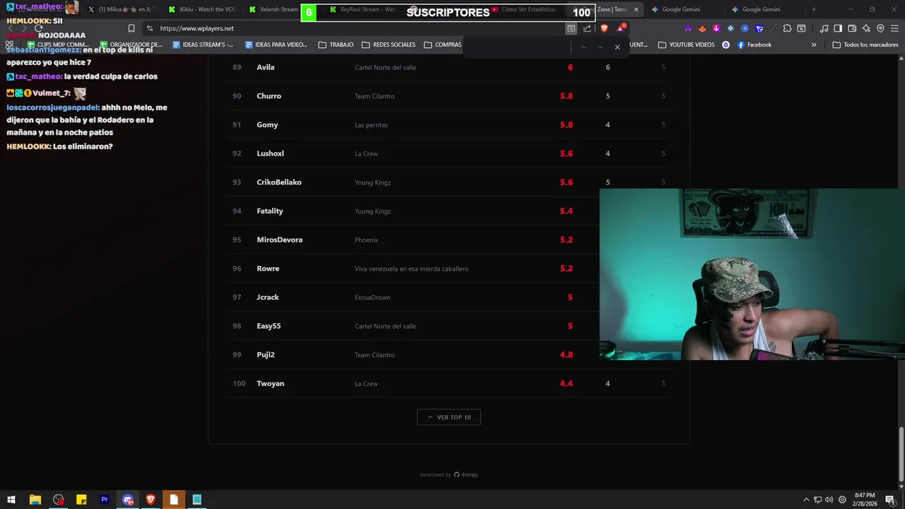Screen dimensions: 905x509
Task: Open the TRABAJO bookmarks folder
Action: 336,45
